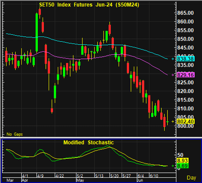202x183 pixels.
Task: Click the 855.00 price axis label
Action: click(x=185, y=30)
